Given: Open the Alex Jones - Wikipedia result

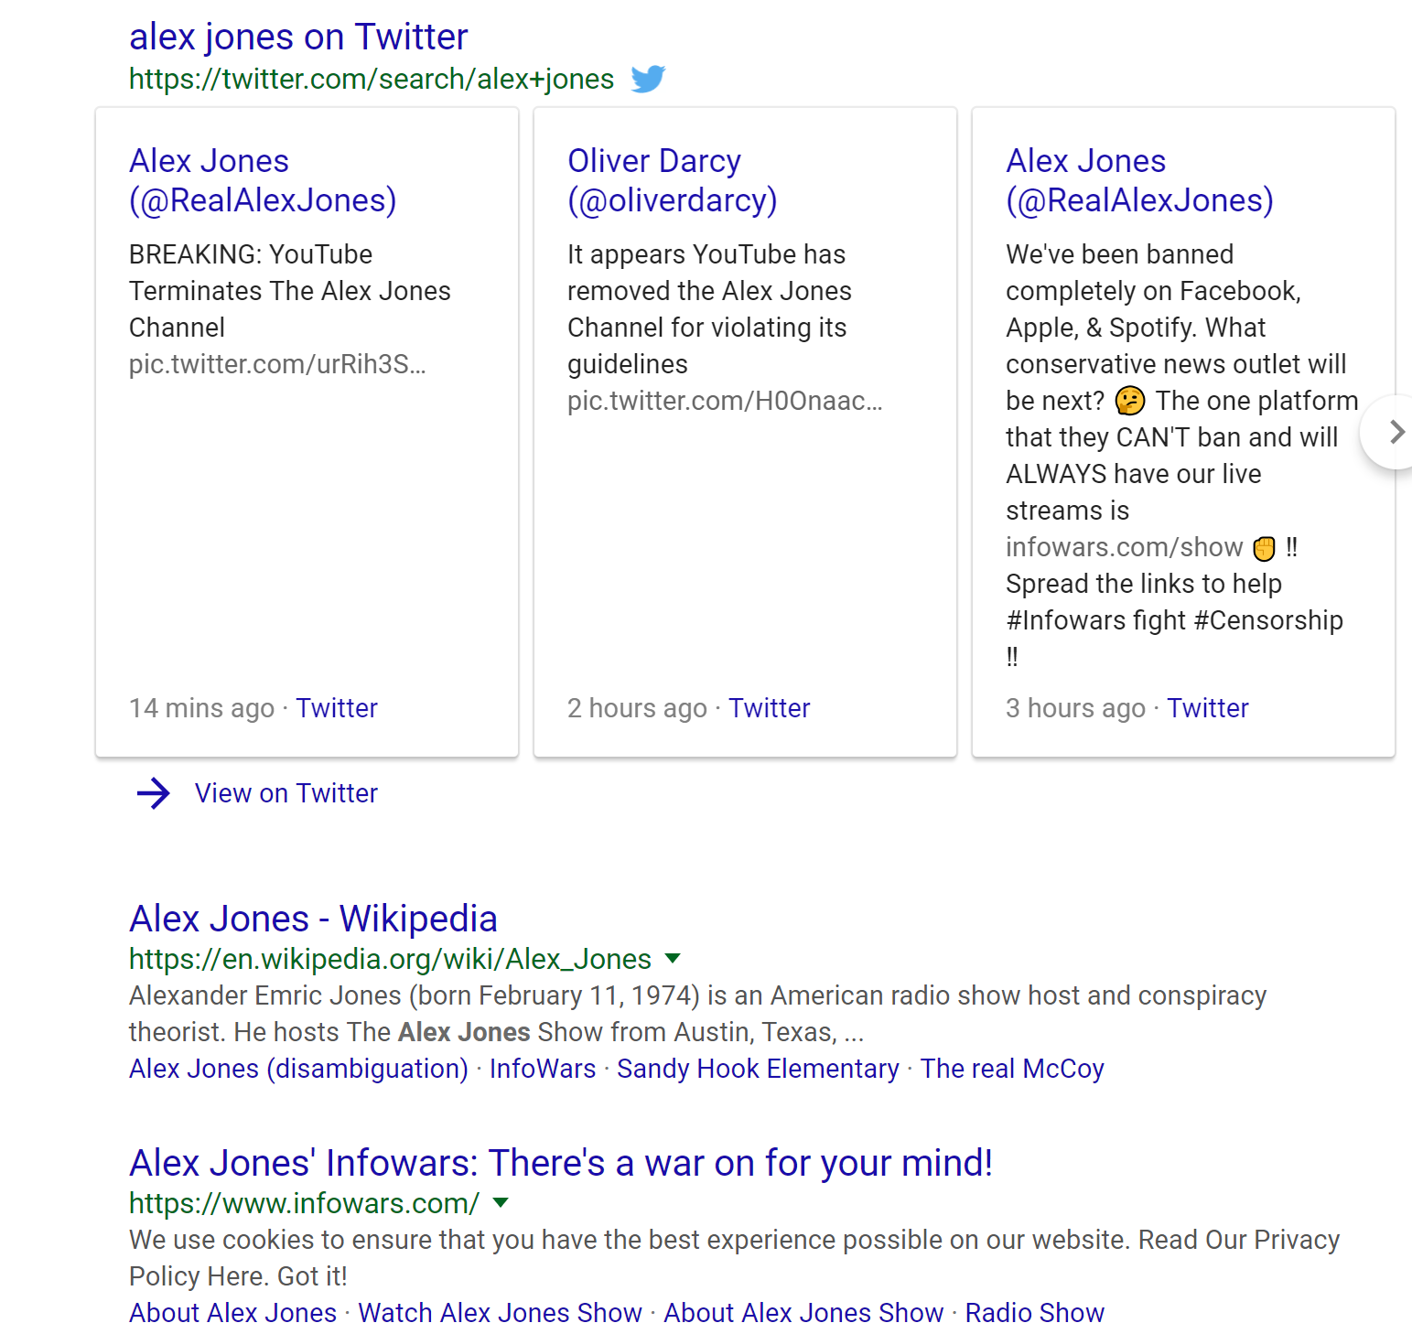Looking at the screenshot, I should click(x=313, y=919).
